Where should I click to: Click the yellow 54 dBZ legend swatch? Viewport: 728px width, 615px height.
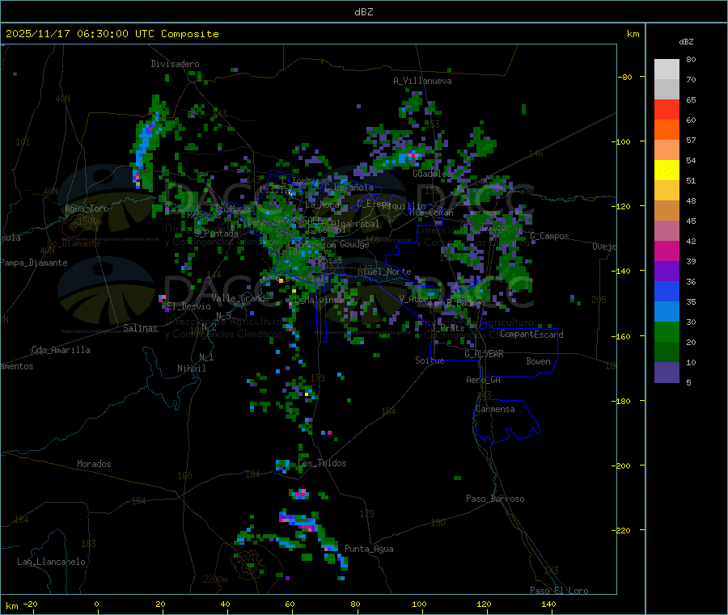pyautogui.click(x=667, y=171)
